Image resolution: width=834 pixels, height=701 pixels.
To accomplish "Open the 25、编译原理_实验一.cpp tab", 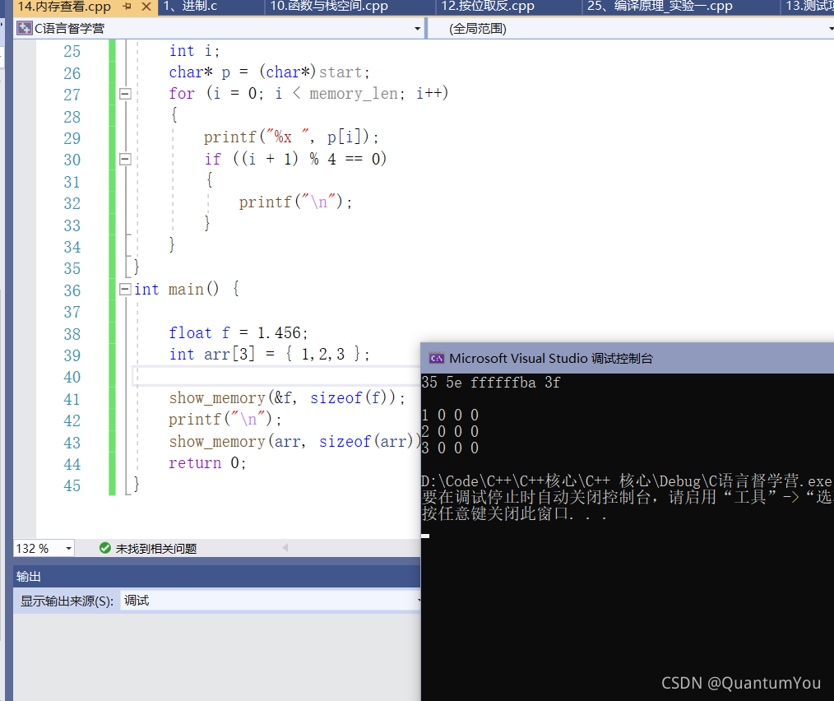I will point(660,7).
